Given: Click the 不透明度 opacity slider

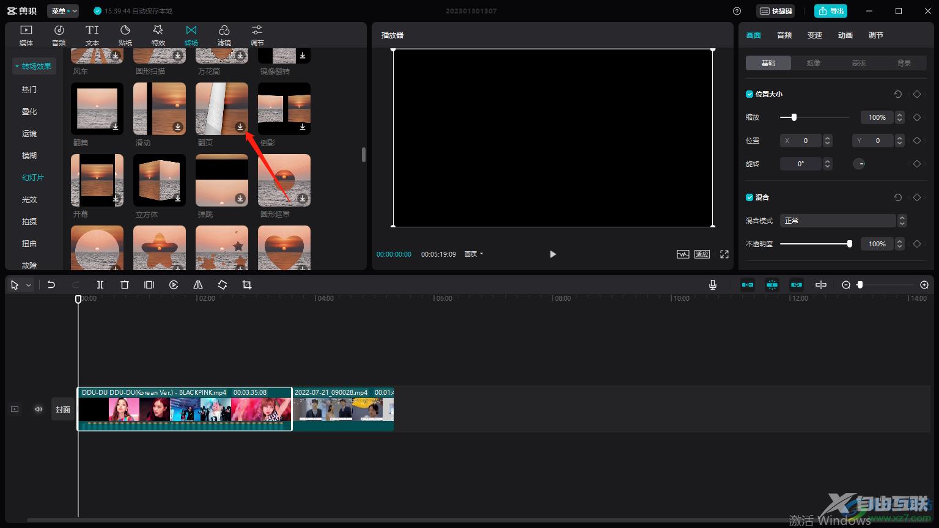Looking at the screenshot, I should coord(816,244).
